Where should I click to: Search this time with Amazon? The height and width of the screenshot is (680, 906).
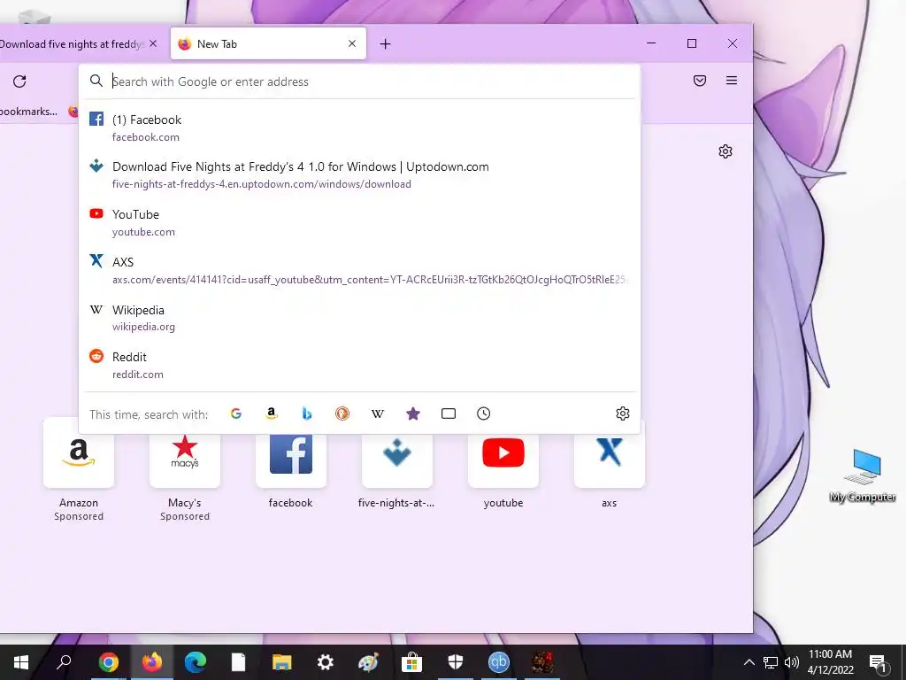[x=271, y=413]
